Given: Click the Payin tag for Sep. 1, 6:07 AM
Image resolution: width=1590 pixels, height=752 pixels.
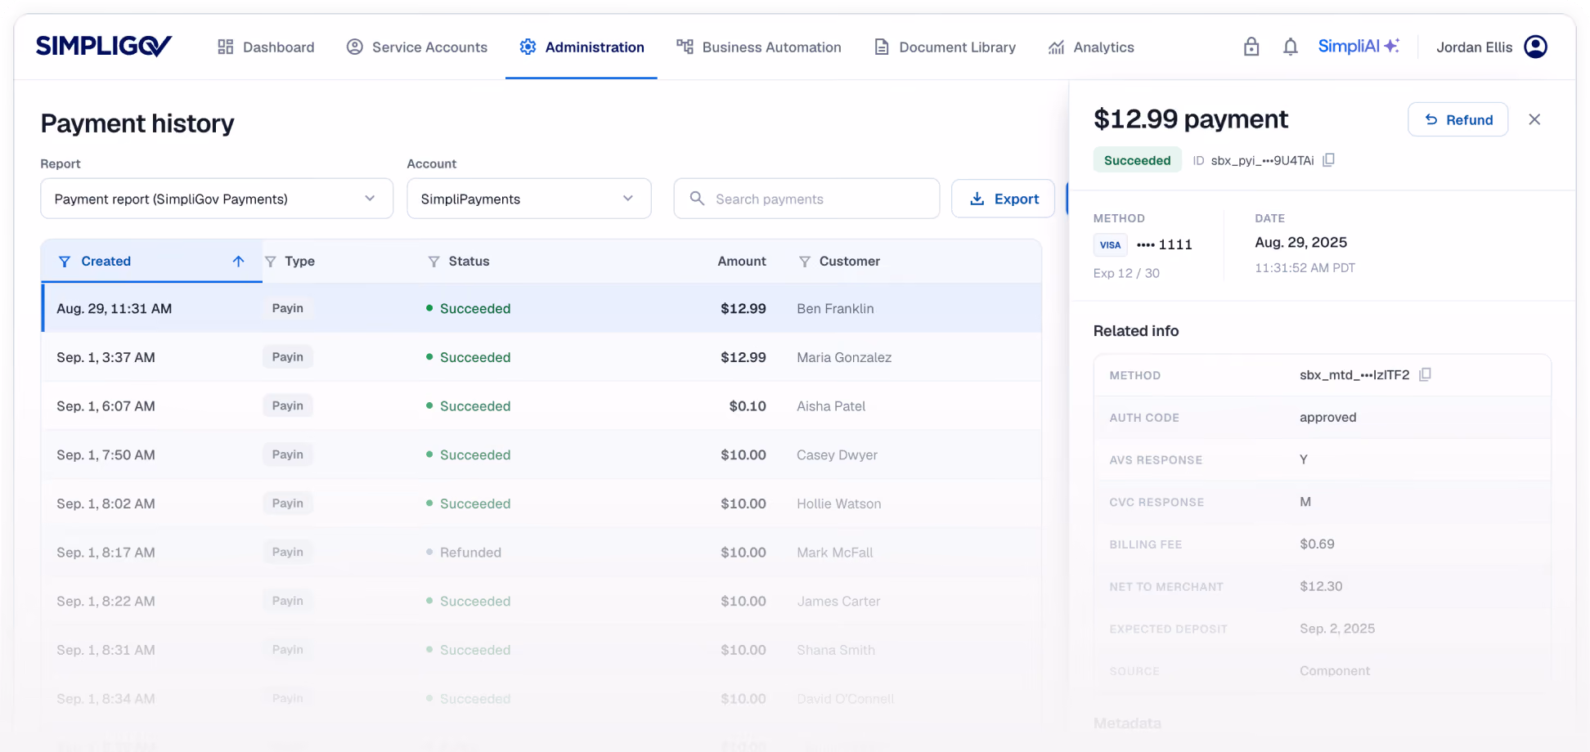Looking at the screenshot, I should pyautogui.click(x=288, y=406).
